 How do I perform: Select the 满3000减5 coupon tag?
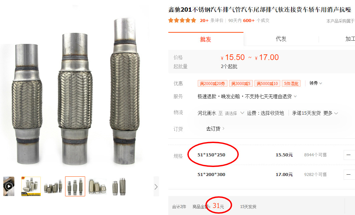(x=241, y=83)
